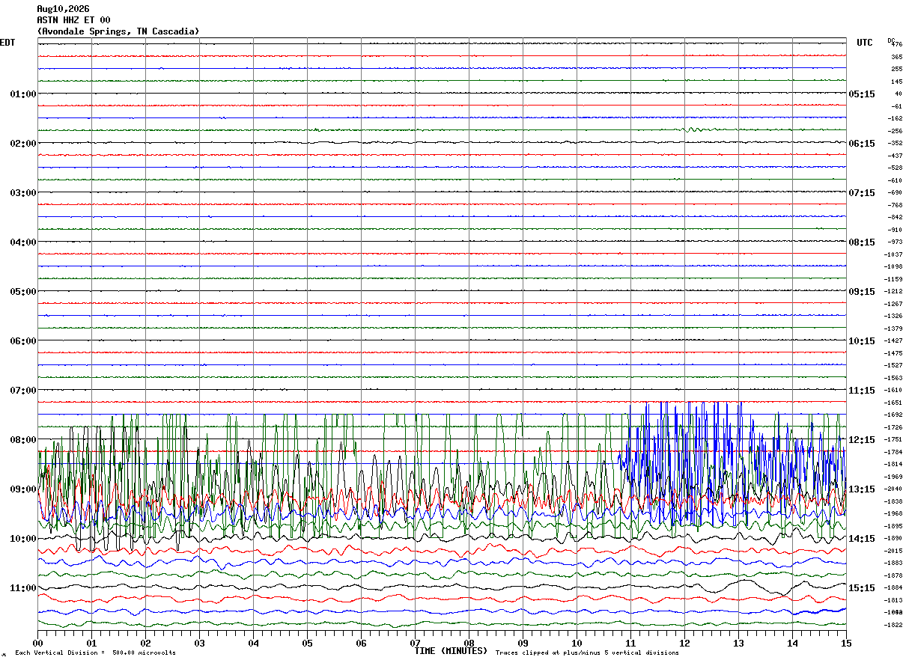The image size is (906, 663).
Task: Click the "11:00" EDT time label
Action: coord(22,588)
